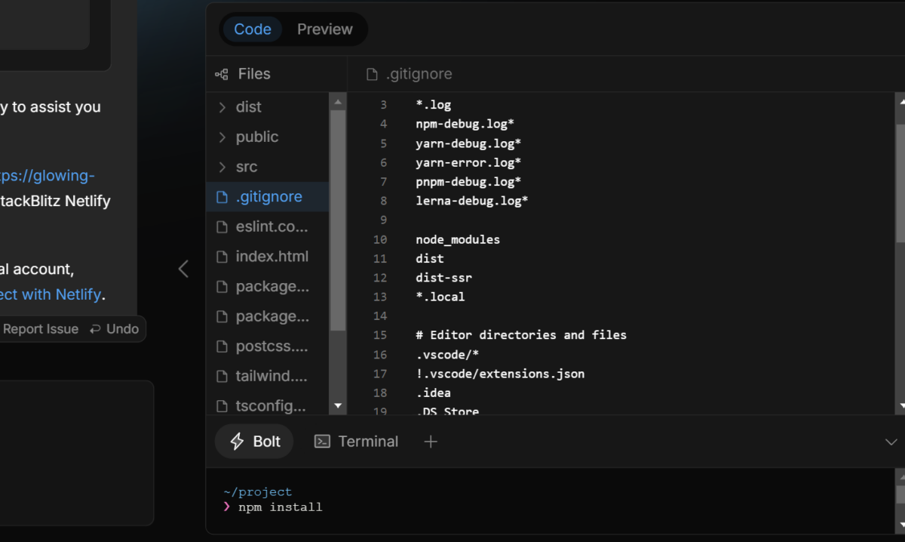Switch to Preview view
Viewport: 905px width, 542px height.
pos(325,29)
